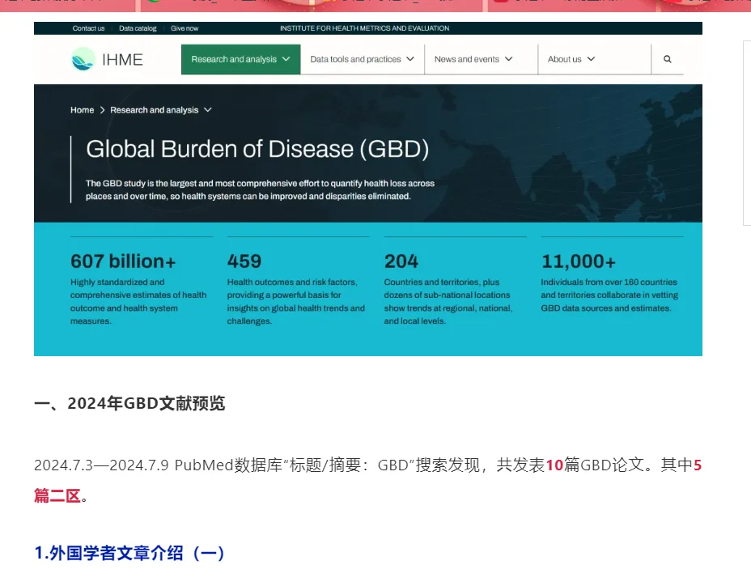
Task: Click the GBD study description paragraph
Action: (x=260, y=189)
